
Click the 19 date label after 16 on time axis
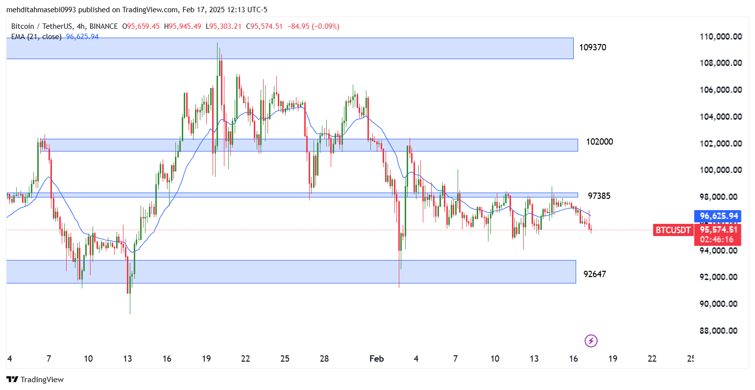click(612, 359)
